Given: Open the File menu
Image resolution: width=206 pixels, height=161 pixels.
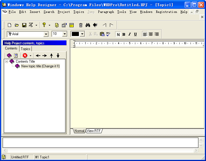Looking at the screenshot, I should click(x=12, y=12).
